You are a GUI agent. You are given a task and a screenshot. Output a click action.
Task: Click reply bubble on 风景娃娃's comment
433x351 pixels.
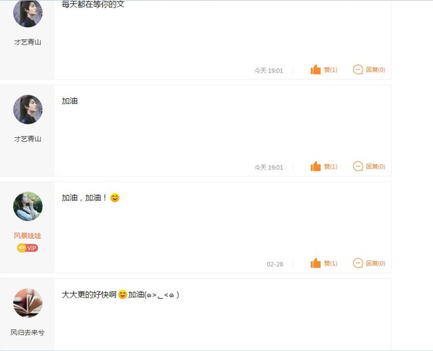[x=358, y=263]
